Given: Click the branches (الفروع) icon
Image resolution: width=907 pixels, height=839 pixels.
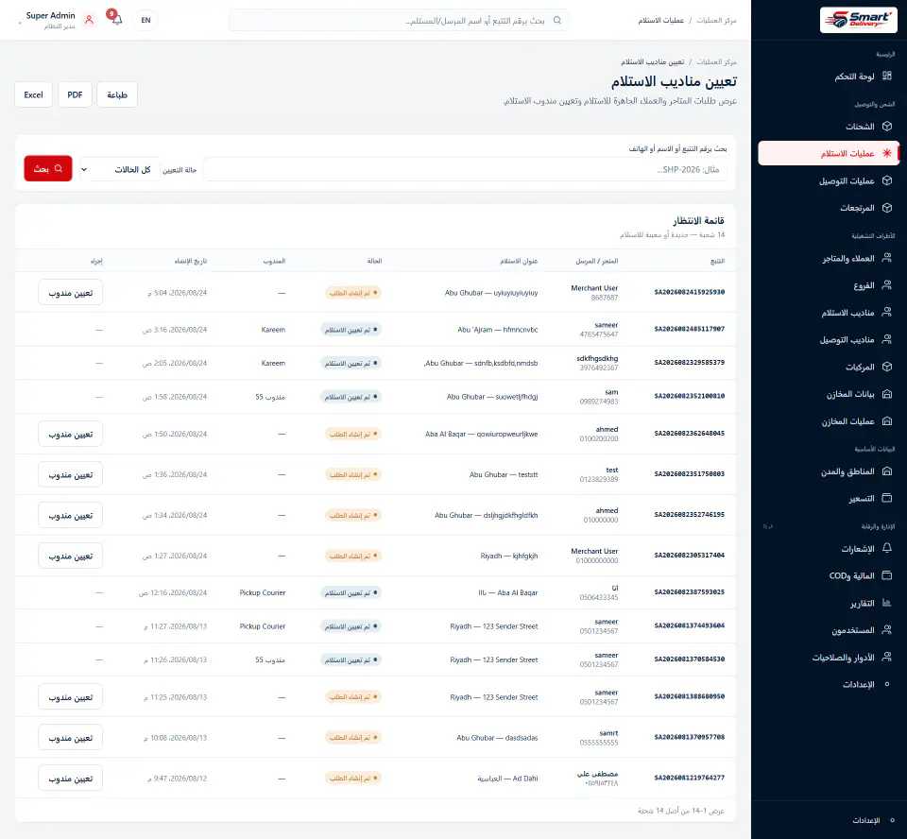Looking at the screenshot, I should coord(887,285).
